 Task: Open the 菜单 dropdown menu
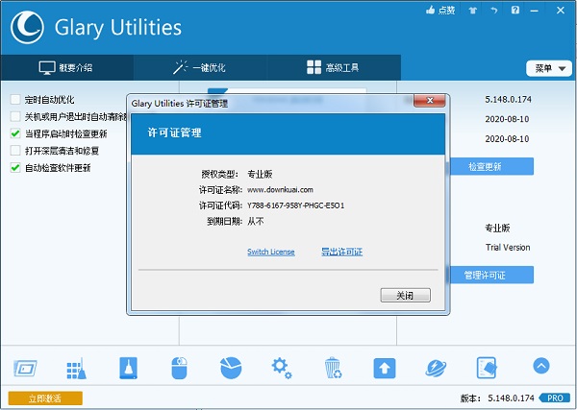[x=549, y=69]
